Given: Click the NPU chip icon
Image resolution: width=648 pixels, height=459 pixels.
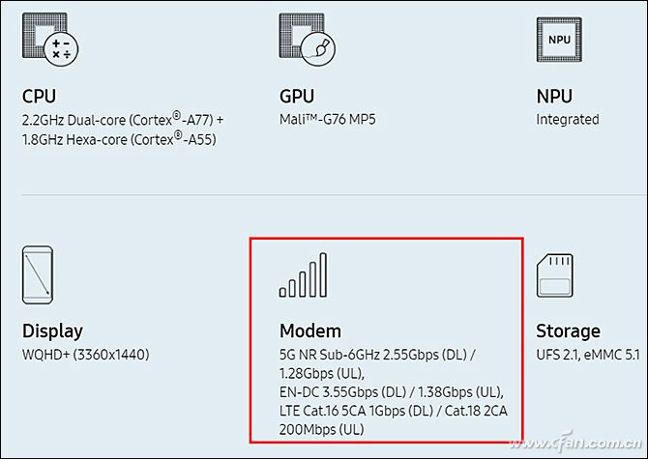Looking at the screenshot, I should click(x=559, y=39).
